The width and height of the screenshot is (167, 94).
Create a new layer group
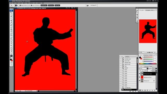150,90
